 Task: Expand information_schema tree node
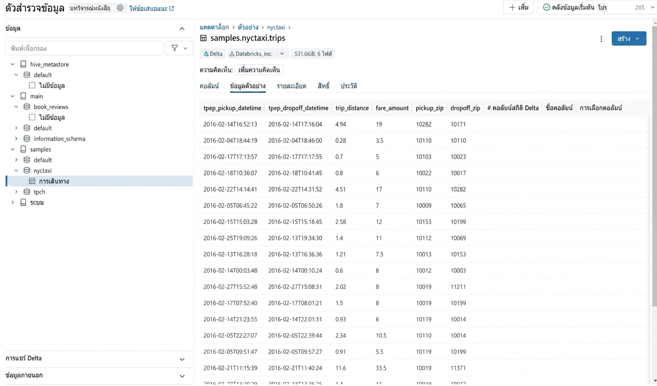point(16,139)
